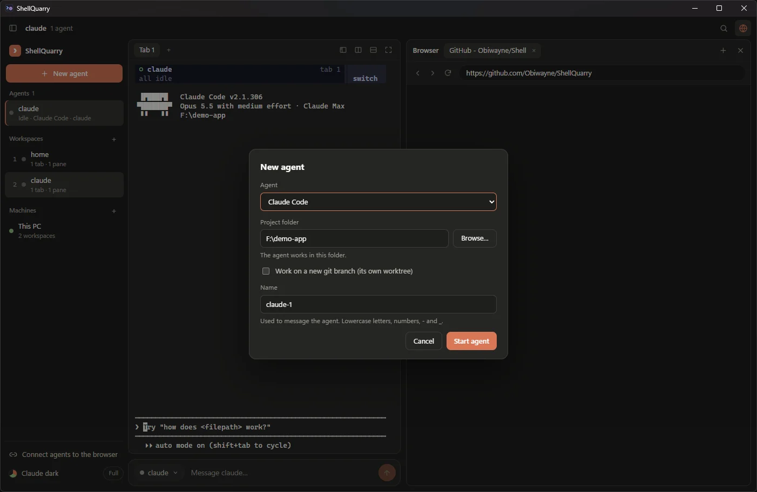Go forward in the Browser panel
The width and height of the screenshot is (757, 492).
coord(432,73)
